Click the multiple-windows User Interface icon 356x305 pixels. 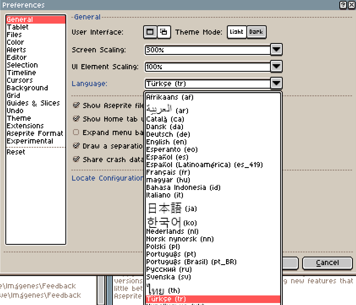pos(164,32)
